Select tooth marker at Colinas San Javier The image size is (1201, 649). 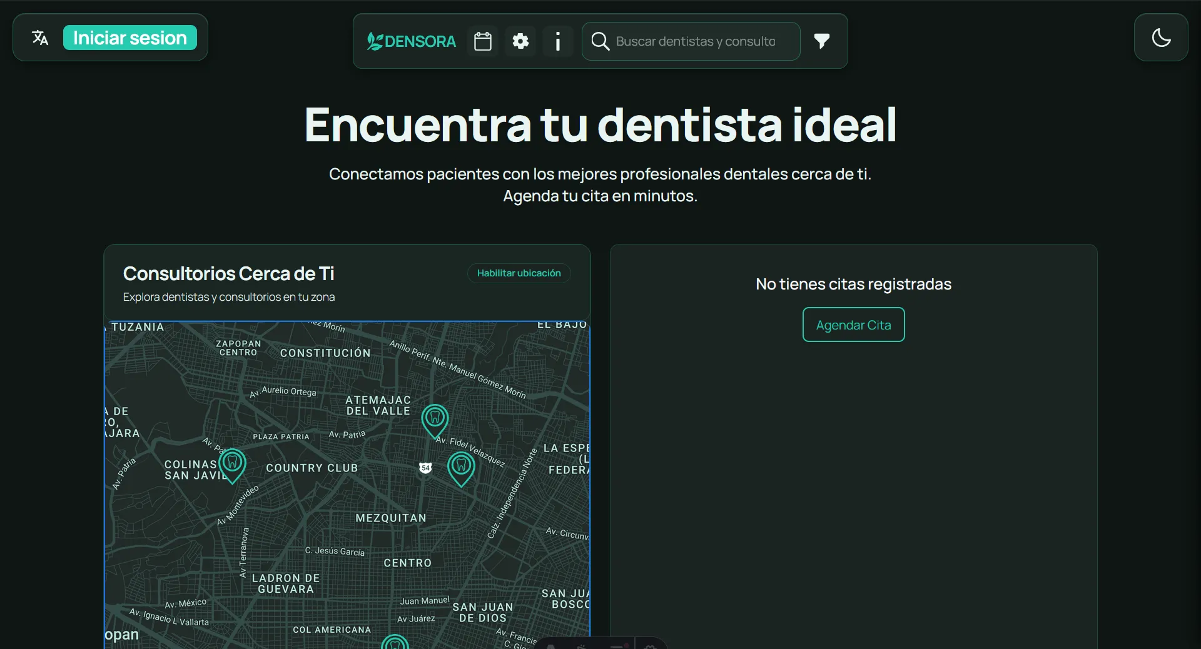232,464
